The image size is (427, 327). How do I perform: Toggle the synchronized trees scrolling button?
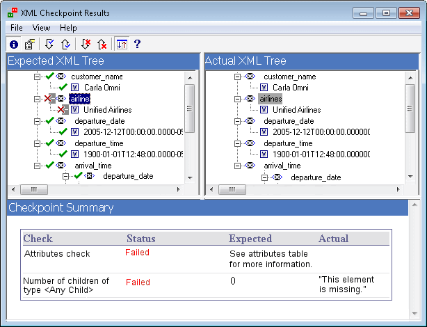pyautogui.click(x=121, y=45)
